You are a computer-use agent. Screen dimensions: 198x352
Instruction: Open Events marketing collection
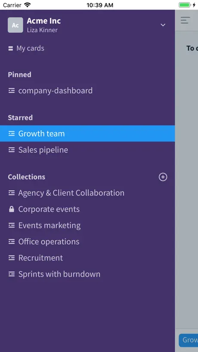87,225
